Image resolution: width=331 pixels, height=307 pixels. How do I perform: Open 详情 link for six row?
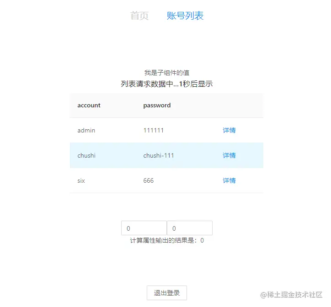(229, 180)
